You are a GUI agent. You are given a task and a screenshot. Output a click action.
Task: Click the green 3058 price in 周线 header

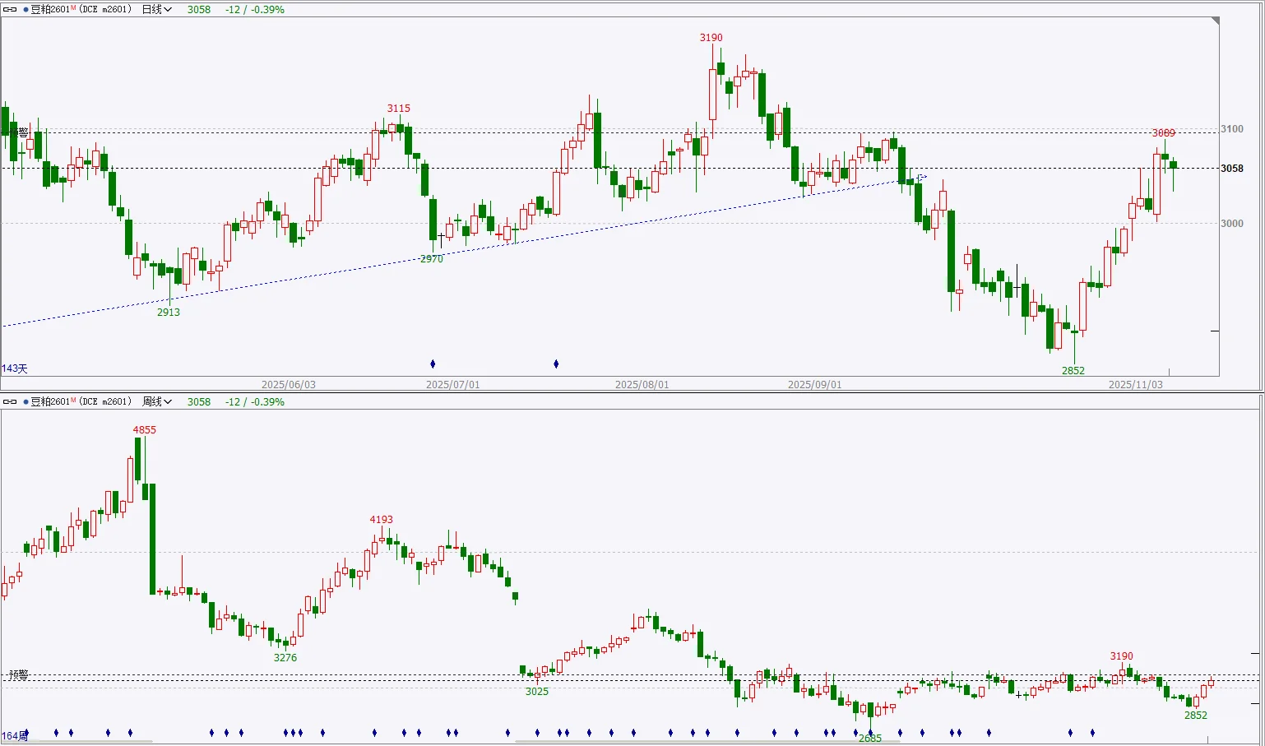[x=199, y=402]
